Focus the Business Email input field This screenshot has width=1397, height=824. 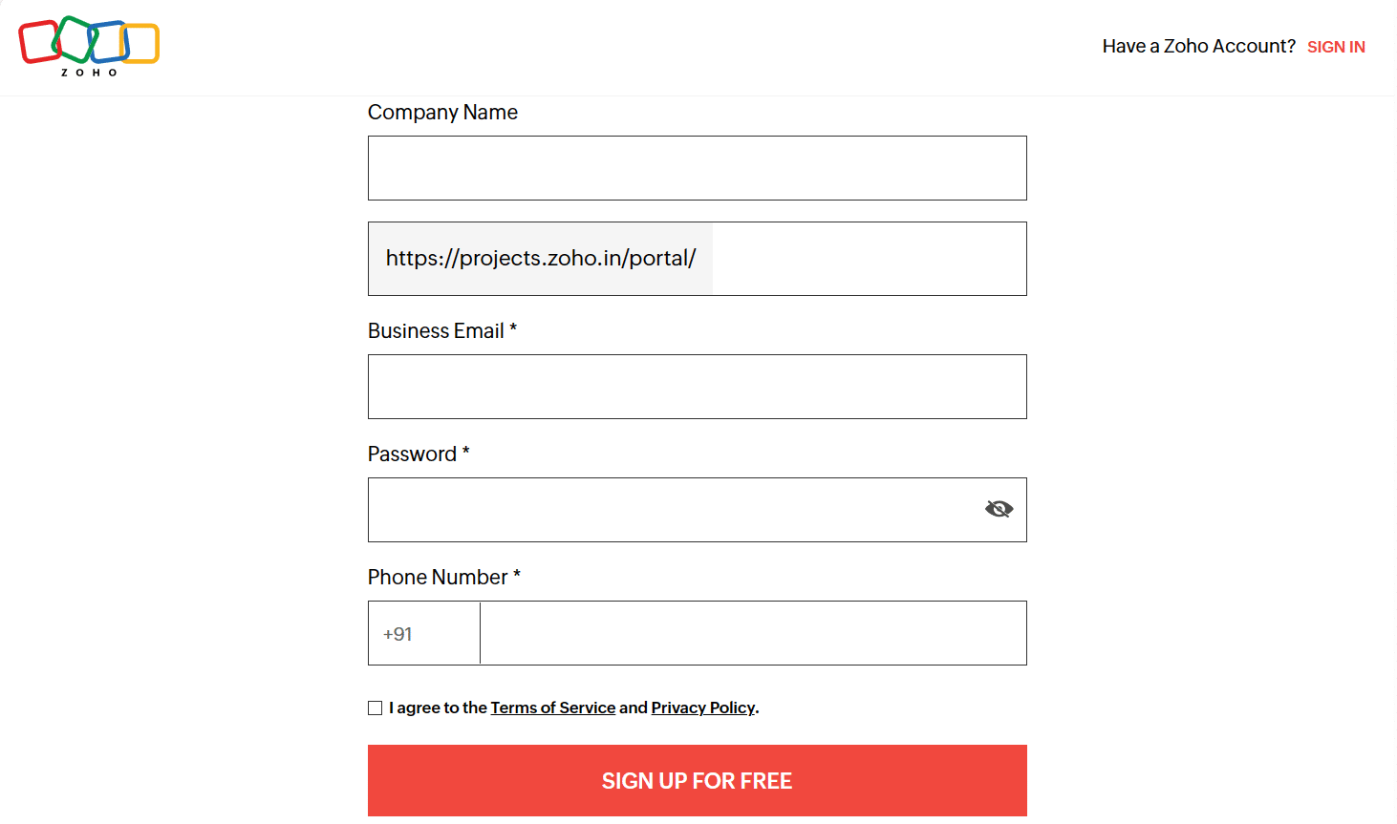698,387
